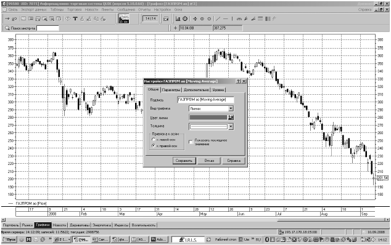Click the clock interval icon in toolbar

click(x=185, y=18)
